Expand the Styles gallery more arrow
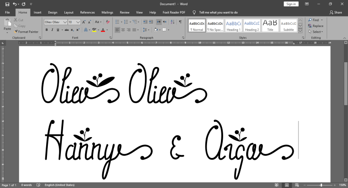This screenshot has width=348, height=188. tap(300, 31)
